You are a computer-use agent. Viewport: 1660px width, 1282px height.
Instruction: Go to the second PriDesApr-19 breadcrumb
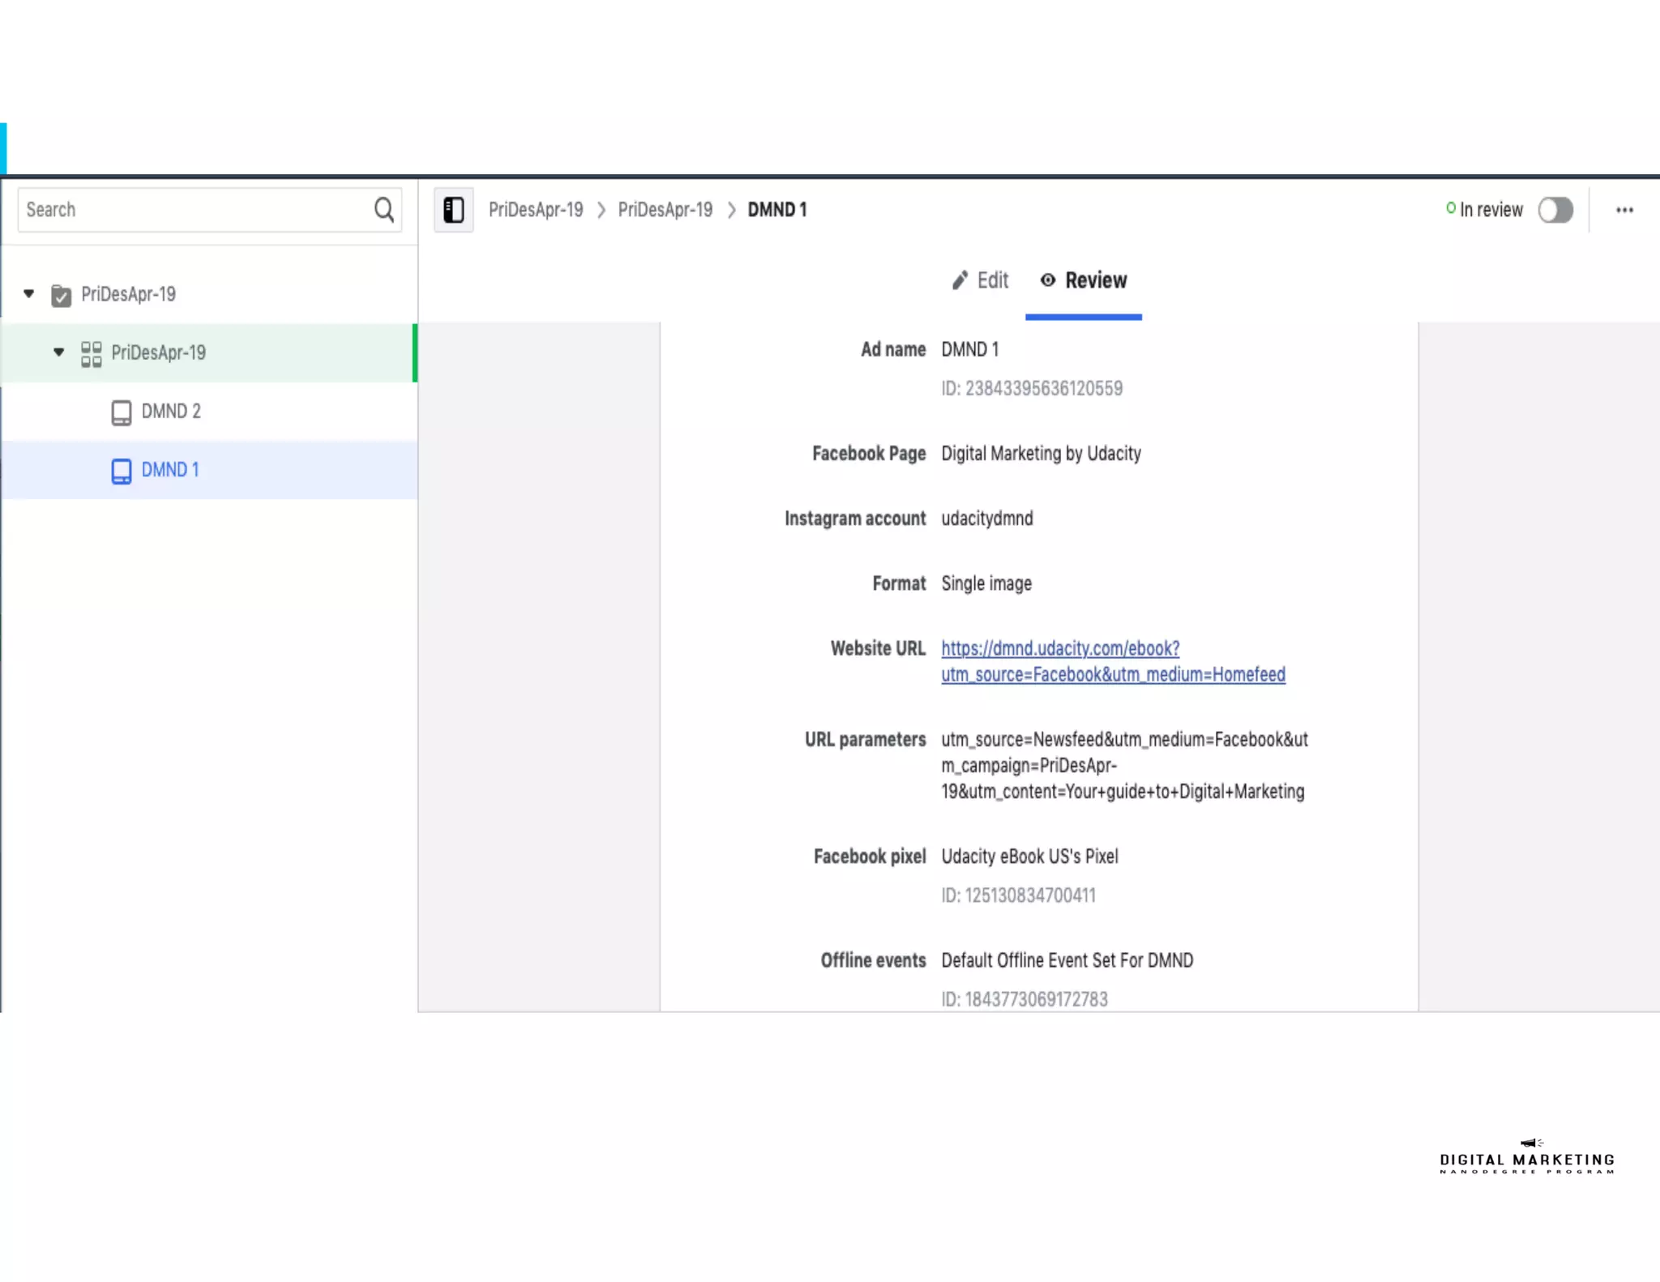click(x=665, y=210)
